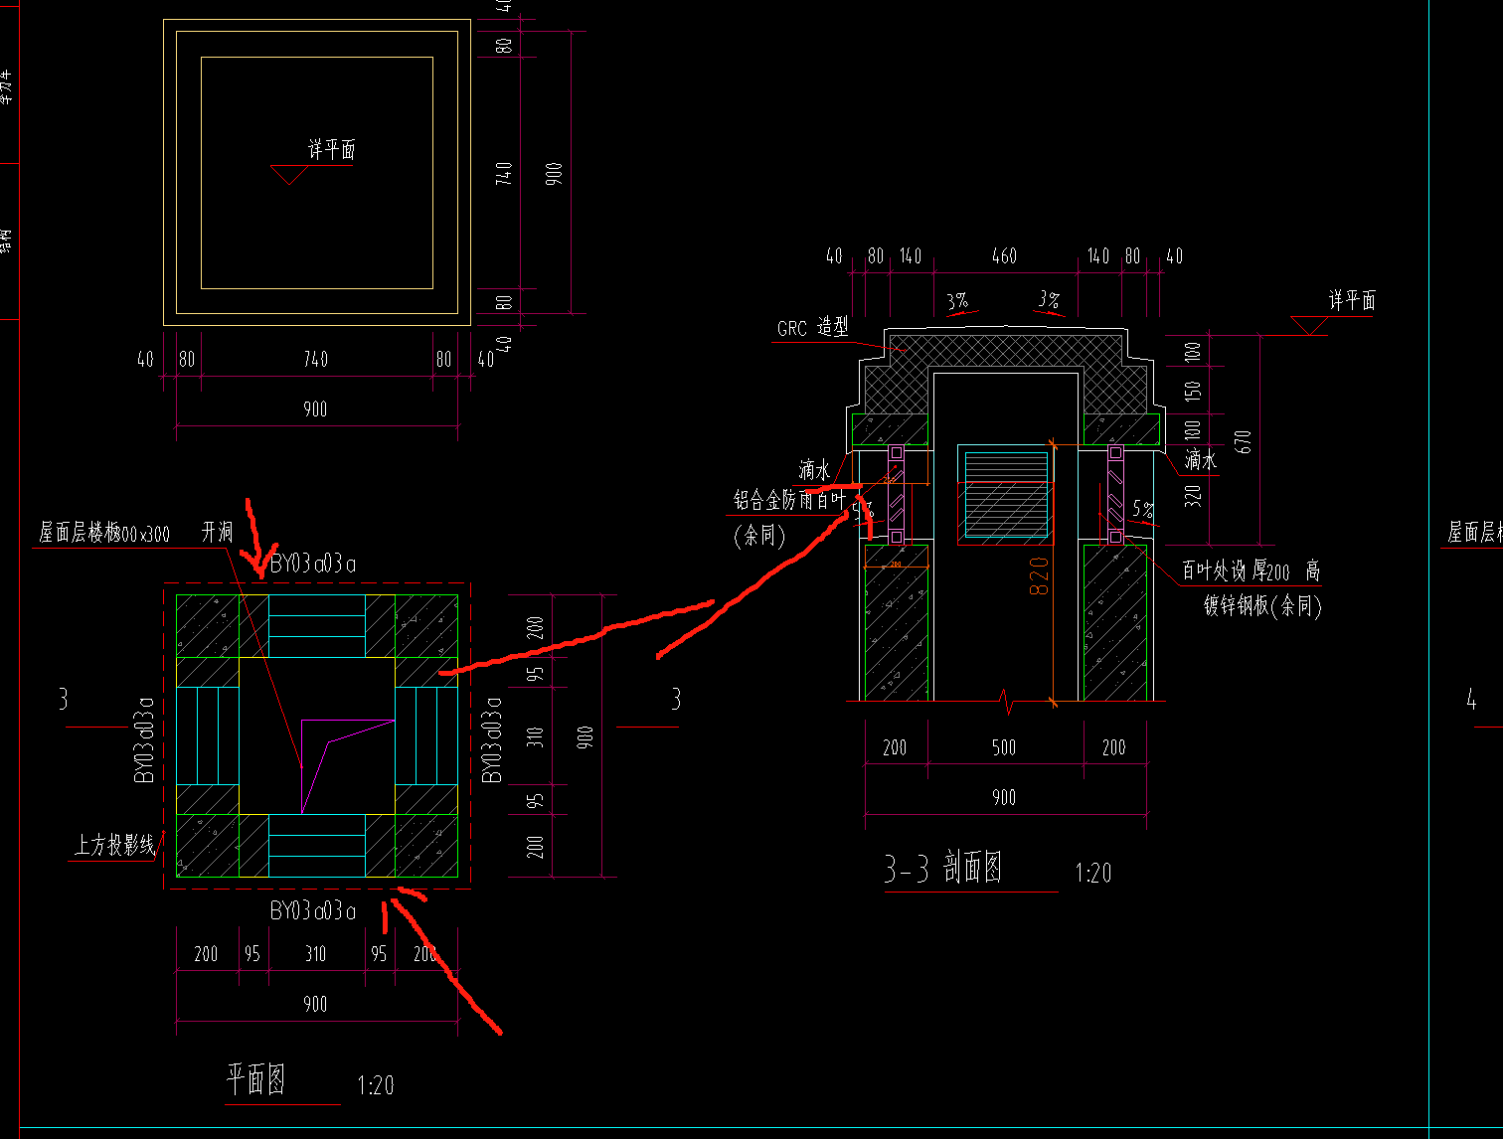This screenshot has width=1503, height=1139.
Task: Select the horizontal 740 dimension under the top plan
Action: point(315,360)
